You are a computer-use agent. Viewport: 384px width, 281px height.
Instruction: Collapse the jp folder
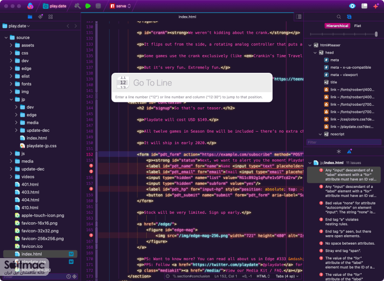click(x=11, y=99)
